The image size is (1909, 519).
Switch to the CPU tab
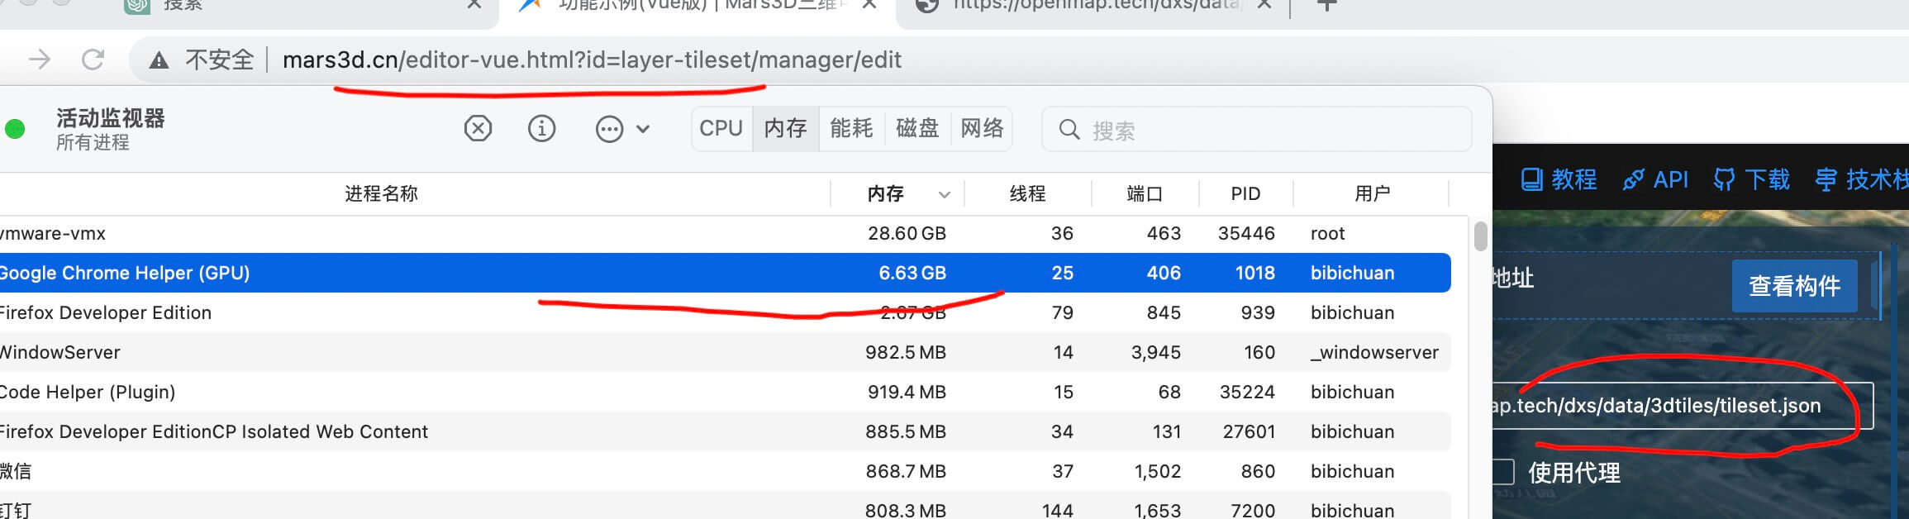point(721,129)
